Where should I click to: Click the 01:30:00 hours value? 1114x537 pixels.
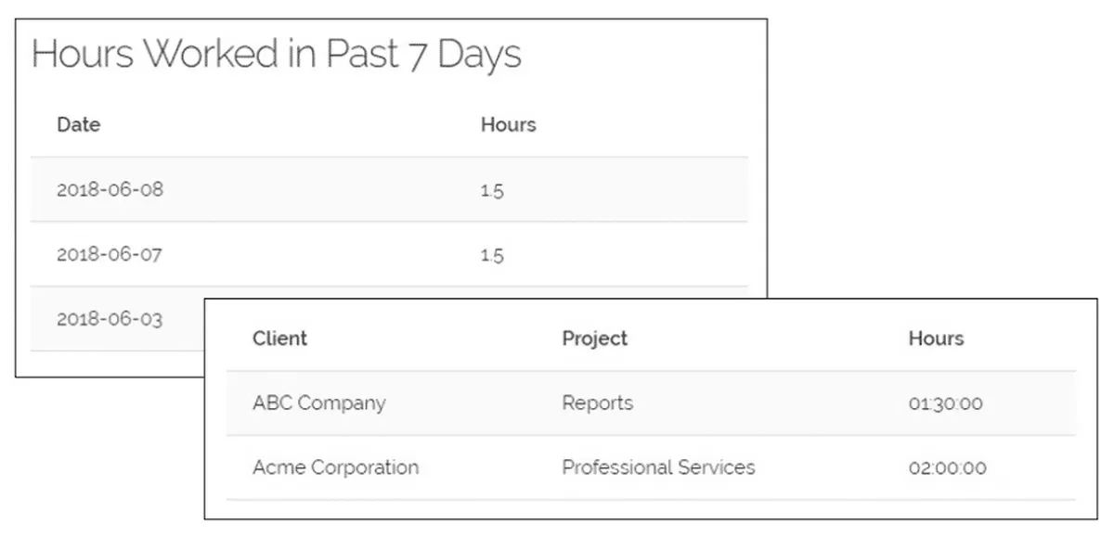(945, 404)
